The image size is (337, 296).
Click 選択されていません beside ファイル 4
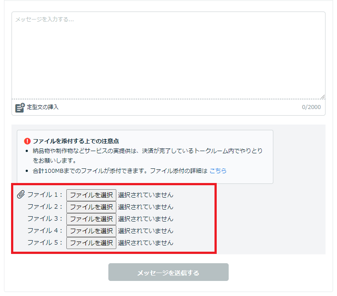(x=146, y=231)
